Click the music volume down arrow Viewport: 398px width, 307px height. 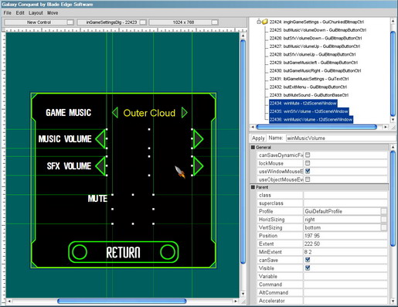tap(101, 138)
